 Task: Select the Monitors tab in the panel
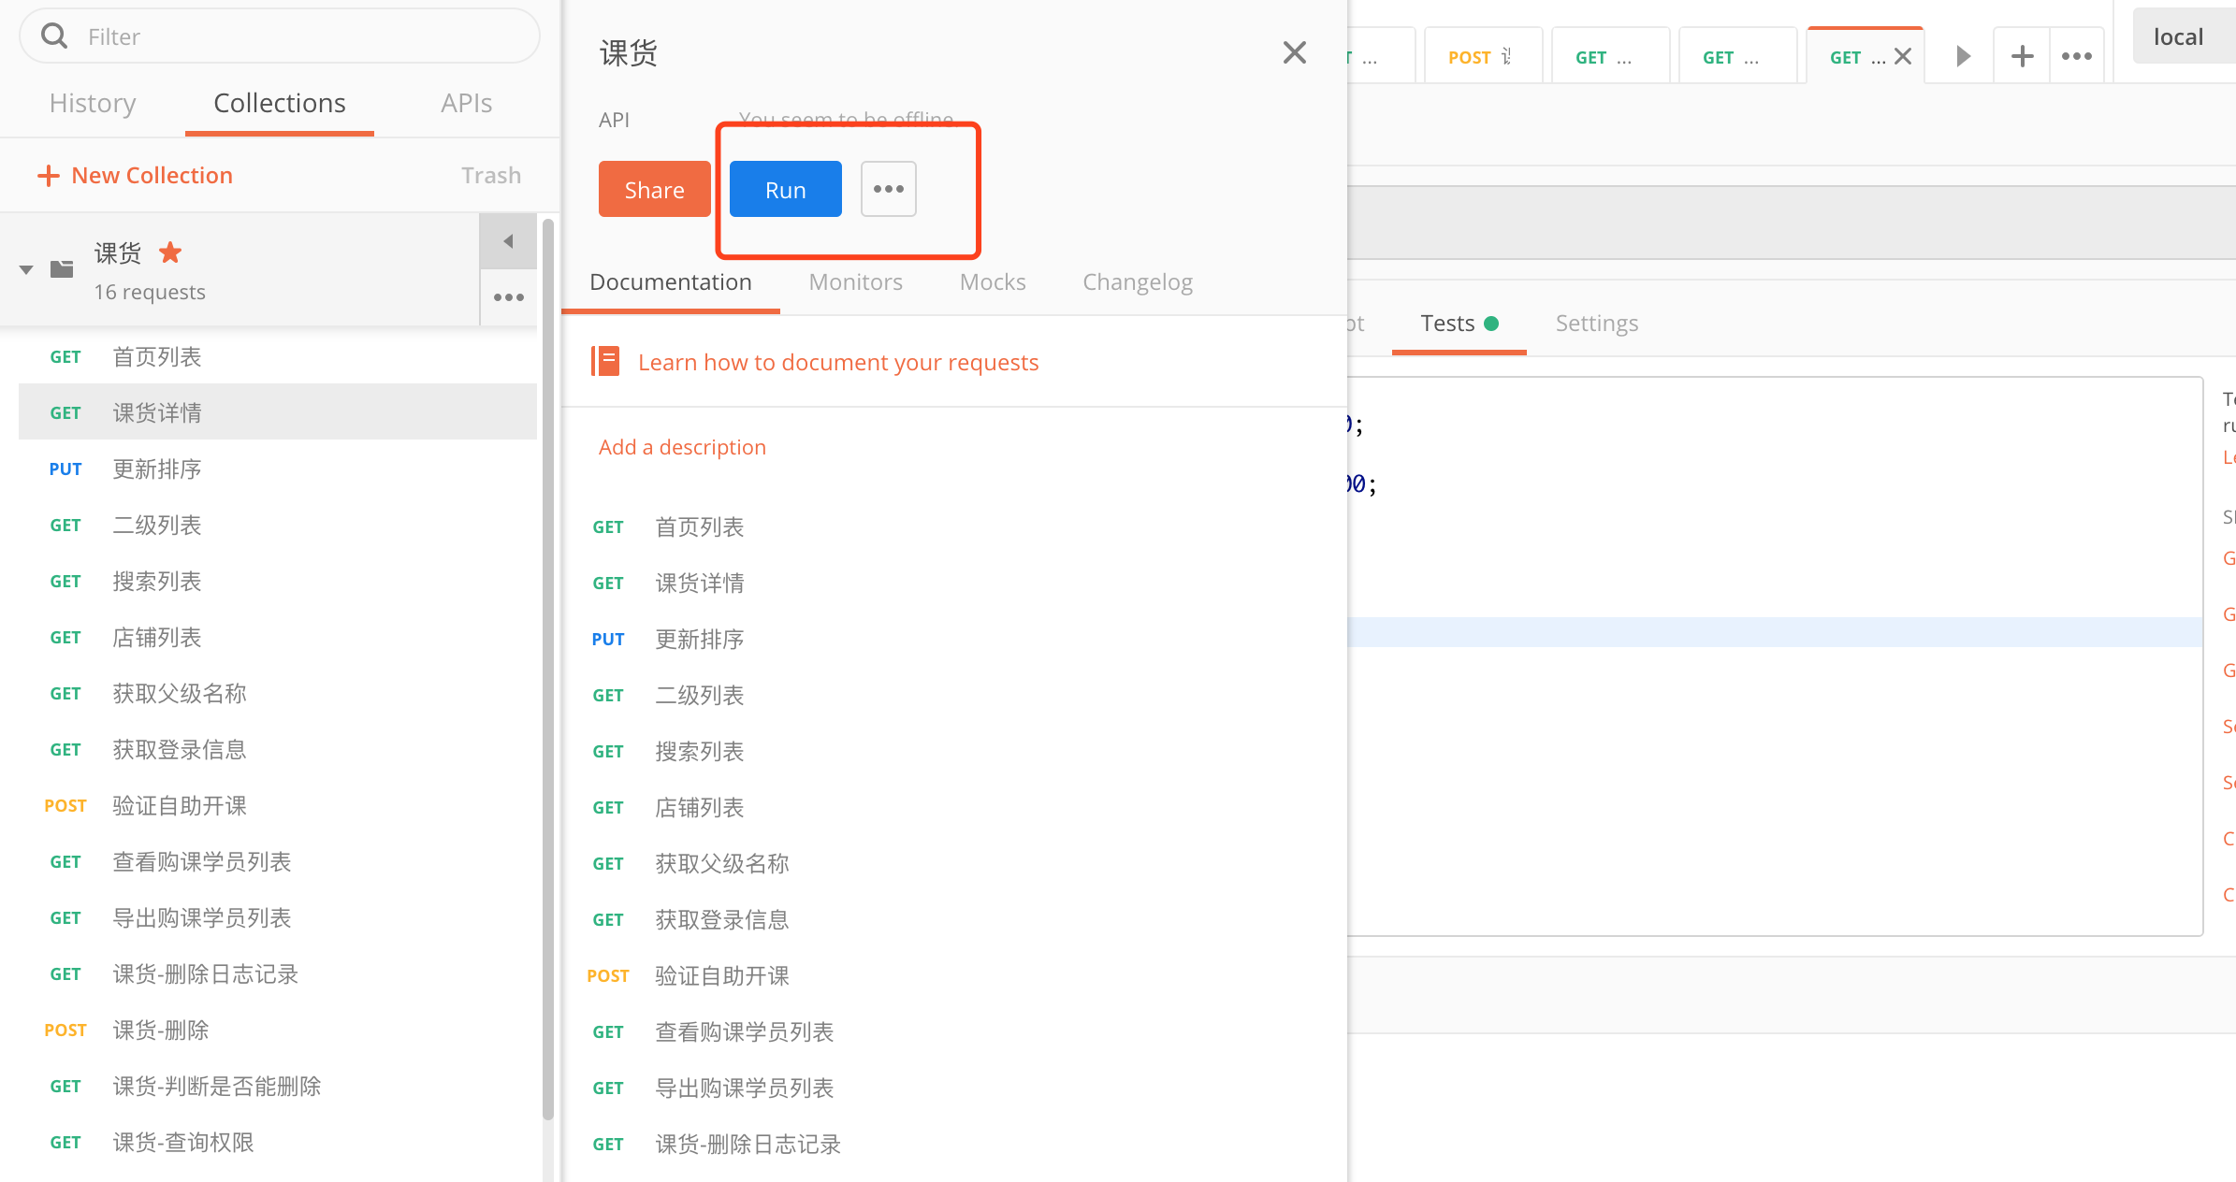click(856, 282)
